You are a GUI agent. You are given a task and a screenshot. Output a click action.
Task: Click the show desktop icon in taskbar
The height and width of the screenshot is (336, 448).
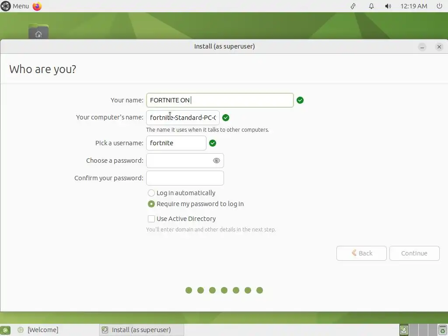pos(5,330)
